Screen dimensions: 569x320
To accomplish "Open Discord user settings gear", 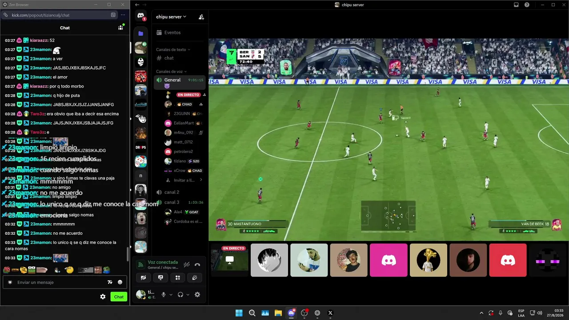I will [x=197, y=295].
